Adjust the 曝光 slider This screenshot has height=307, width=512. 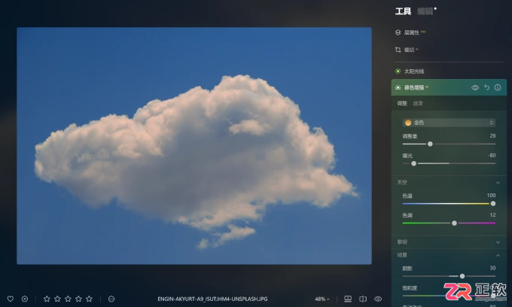[x=449, y=163]
